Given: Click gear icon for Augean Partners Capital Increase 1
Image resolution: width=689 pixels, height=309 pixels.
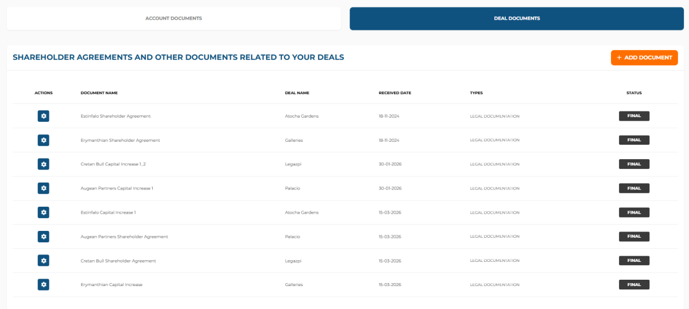Looking at the screenshot, I should click(x=44, y=188).
